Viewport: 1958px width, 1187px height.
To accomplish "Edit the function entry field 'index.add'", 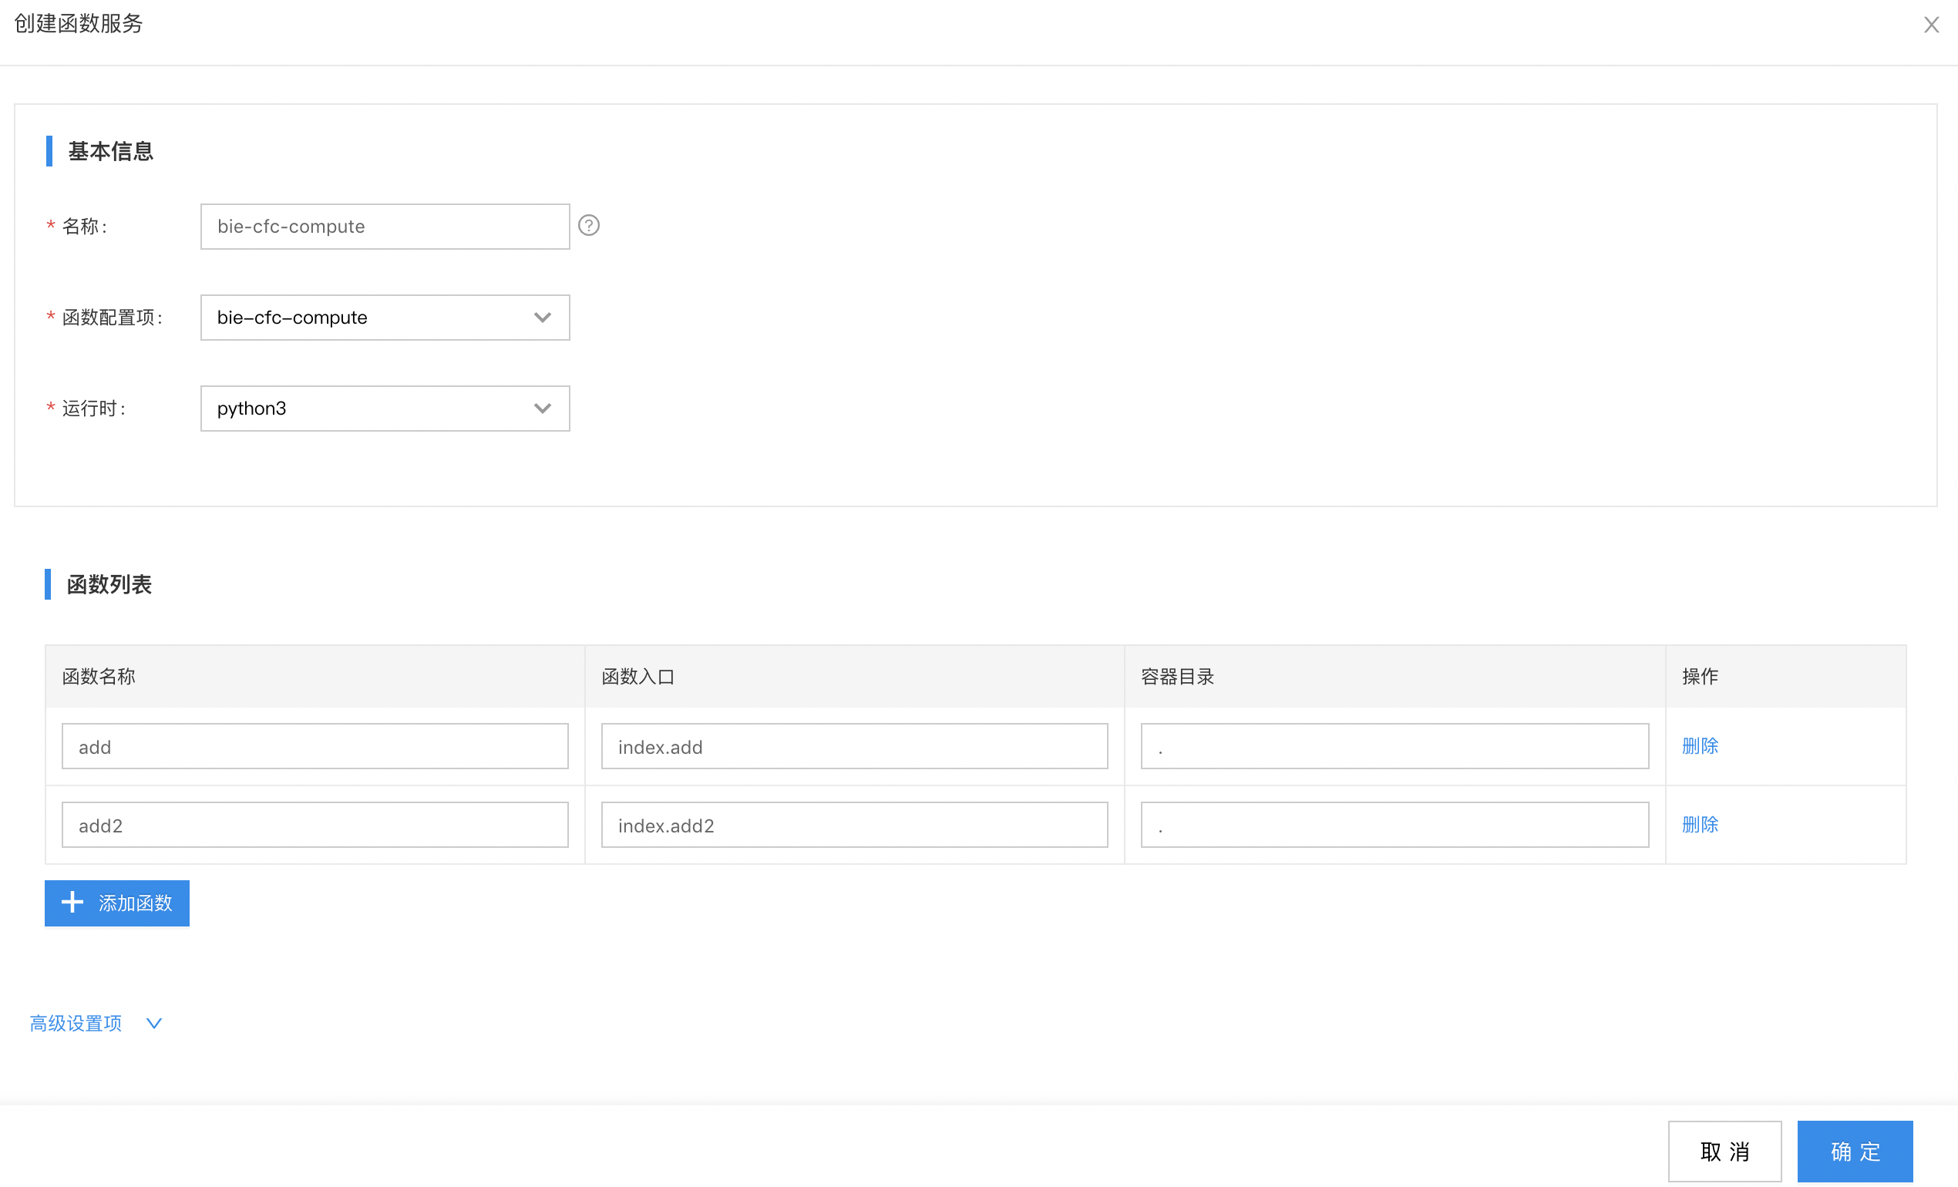I will point(854,747).
